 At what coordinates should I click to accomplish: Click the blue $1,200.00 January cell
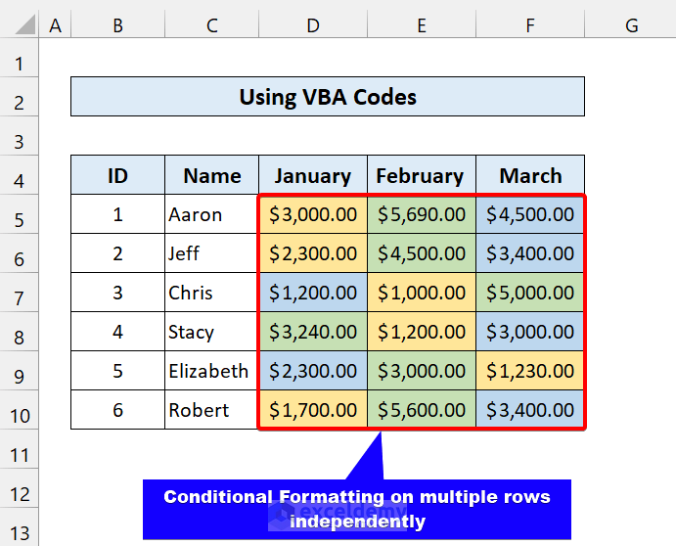coord(313,293)
